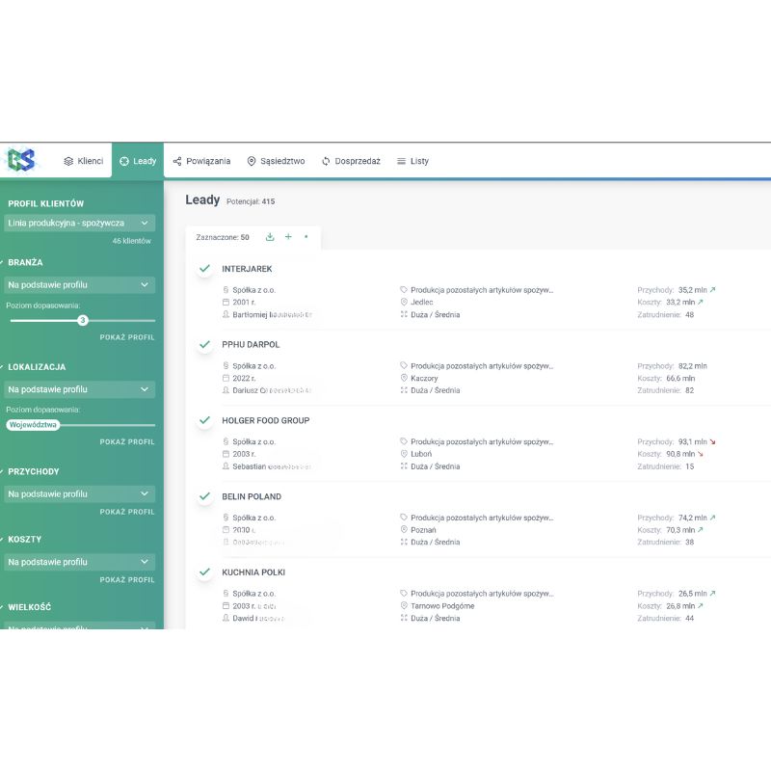The width and height of the screenshot is (771, 771).
Task: Click the location pin icon beside Jedlec
Action: pyautogui.click(x=404, y=302)
